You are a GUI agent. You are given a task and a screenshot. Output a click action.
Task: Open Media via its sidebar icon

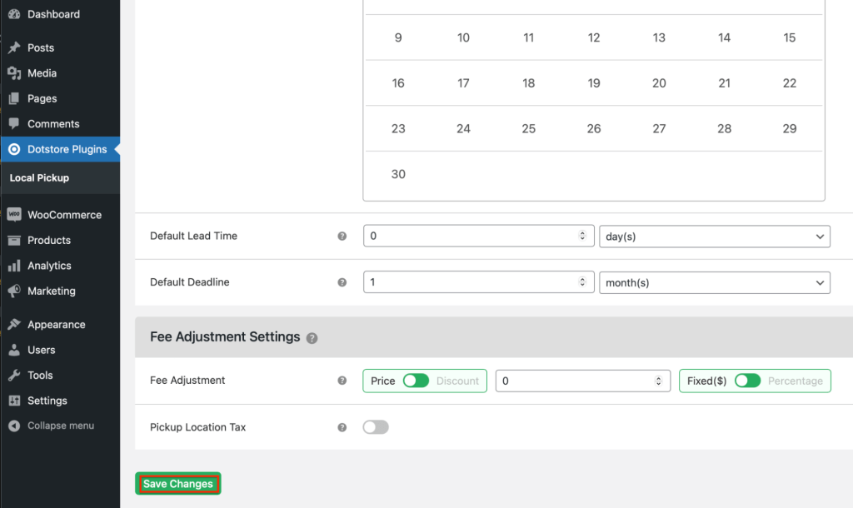(x=14, y=73)
